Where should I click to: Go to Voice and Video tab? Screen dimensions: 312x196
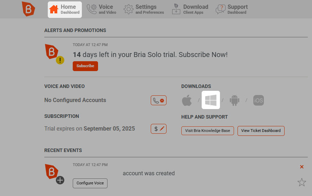102,10
